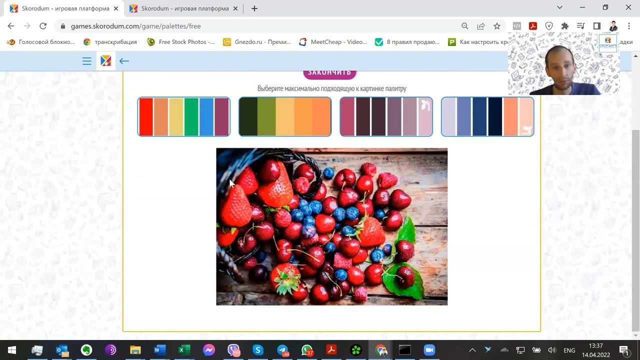Click the Skorodum logo in the page header
This screenshot has width=640, height=360.
(105, 61)
